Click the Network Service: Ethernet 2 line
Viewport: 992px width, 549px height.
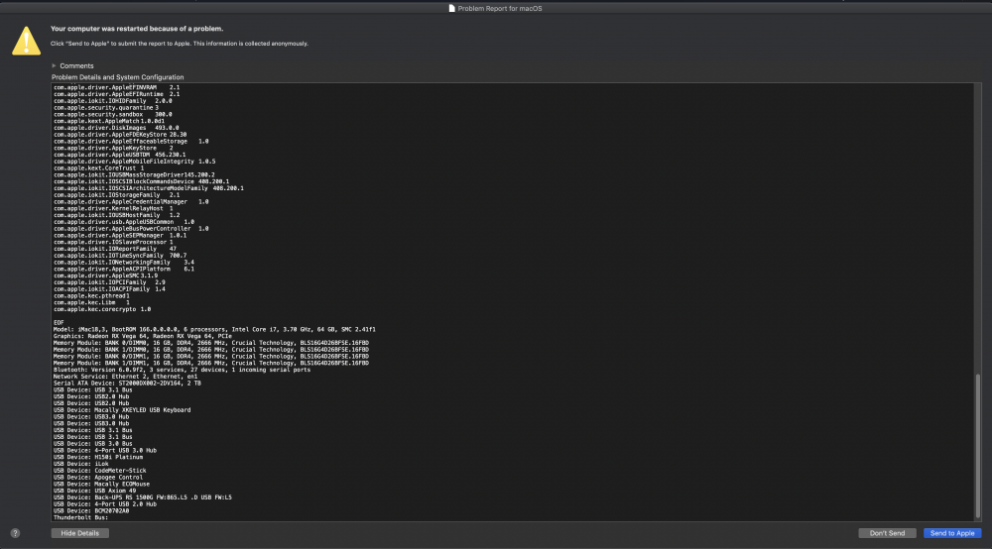point(125,377)
